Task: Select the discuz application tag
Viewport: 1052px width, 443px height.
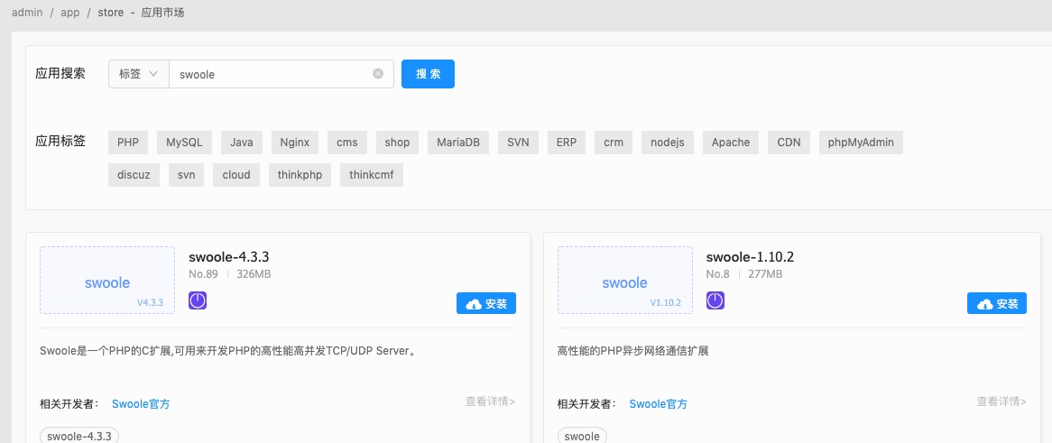Action: coord(134,175)
